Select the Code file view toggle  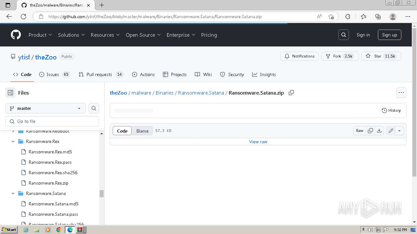(122, 131)
